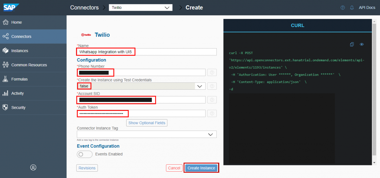Open Security in sidebar
The image size is (380, 178).
[33, 108]
